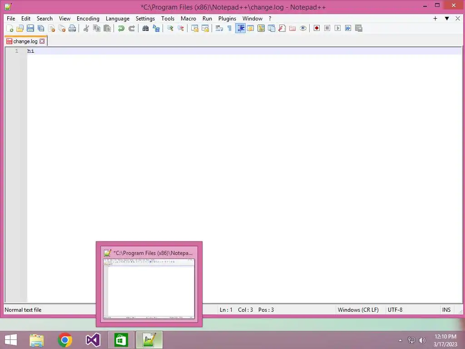The image size is (465, 349).
Task: Open the Search menu
Action: (x=45, y=18)
